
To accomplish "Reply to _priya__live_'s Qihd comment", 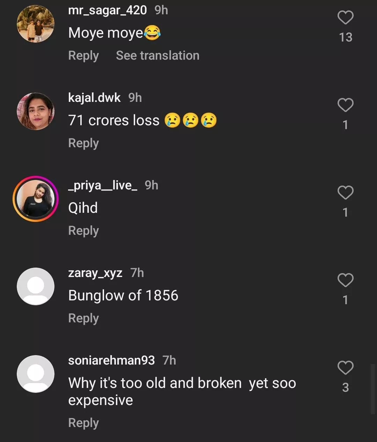I will [x=83, y=231].
